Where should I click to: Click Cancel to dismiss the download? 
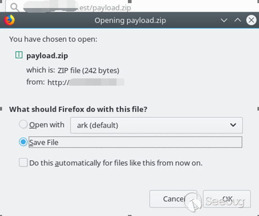click(173, 199)
